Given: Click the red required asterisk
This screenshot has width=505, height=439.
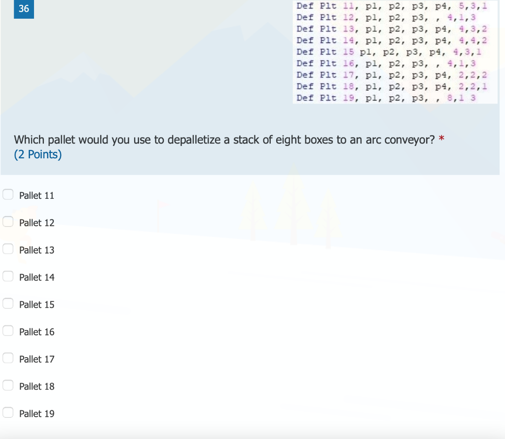Looking at the screenshot, I should pos(441,138).
